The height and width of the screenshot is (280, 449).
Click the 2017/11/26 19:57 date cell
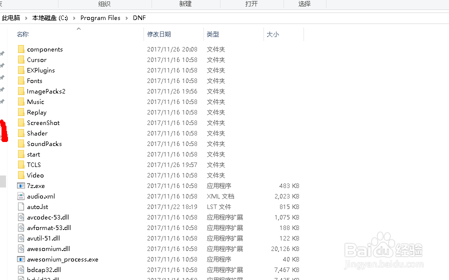point(172,165)
